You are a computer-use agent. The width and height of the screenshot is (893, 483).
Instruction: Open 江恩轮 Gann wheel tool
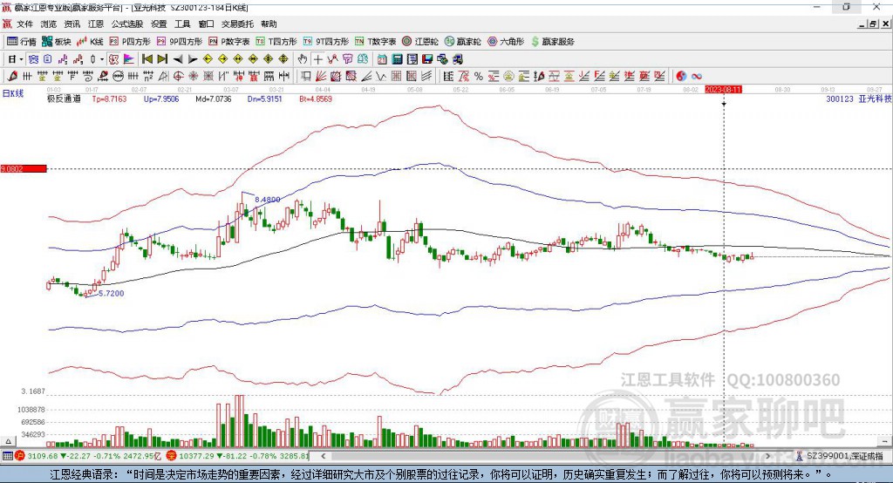[420, 42]
